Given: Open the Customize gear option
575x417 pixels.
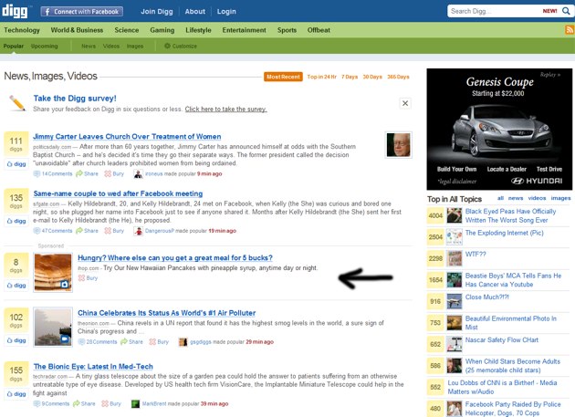Looking at the screenshot, I should click(181, 46).
